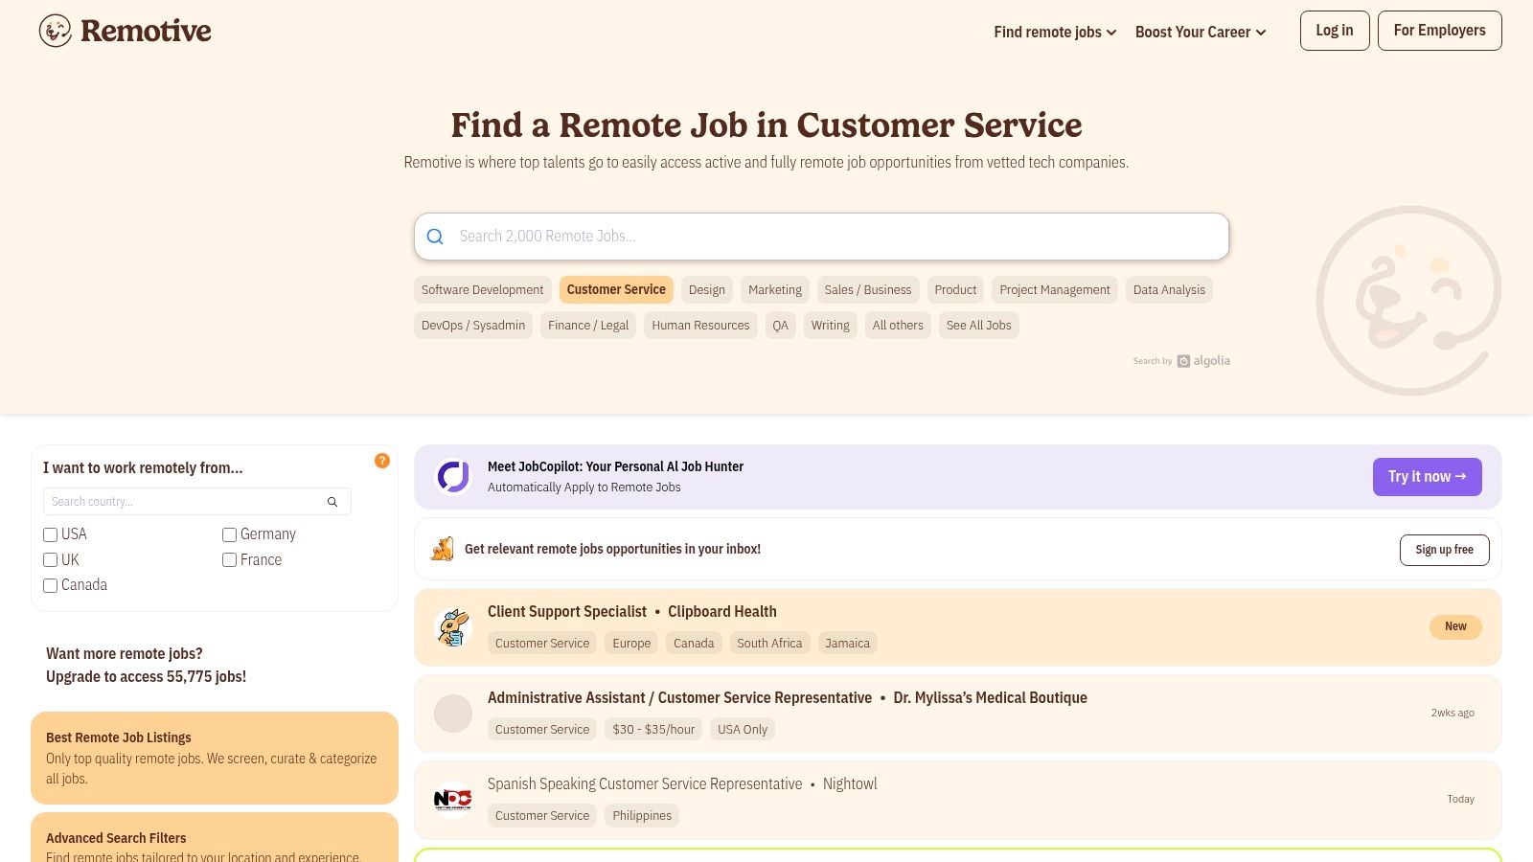The height and width of the screenshot is (862, 1533).
Task: Click the Sign up free button
Action: pyautogui.click(x=1444, y=550)
